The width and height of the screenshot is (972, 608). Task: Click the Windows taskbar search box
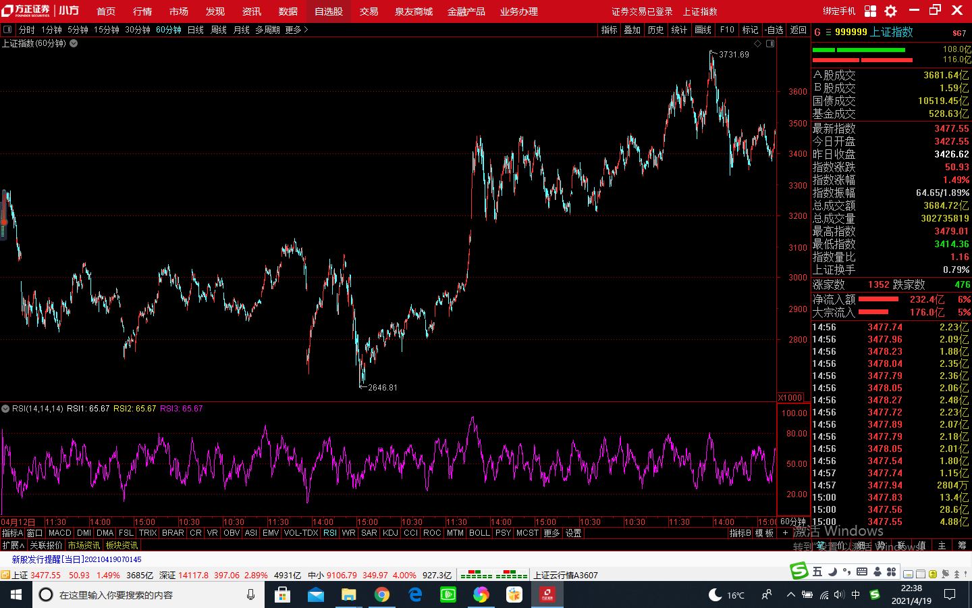(148, 594)
